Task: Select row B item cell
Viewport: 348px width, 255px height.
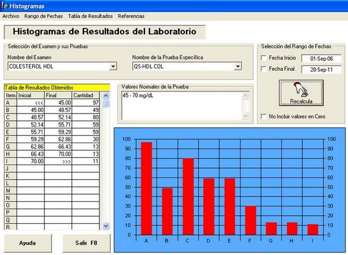Action: [x=10, y=110]
